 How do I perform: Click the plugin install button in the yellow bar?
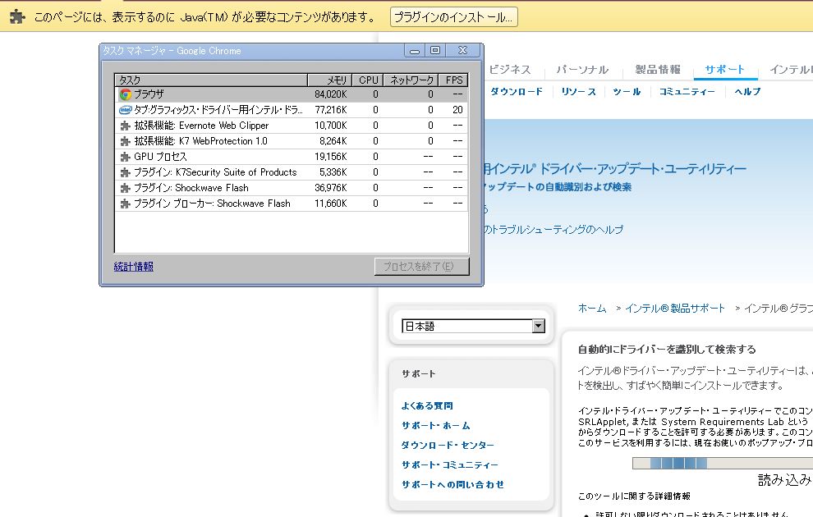[453, 17]
